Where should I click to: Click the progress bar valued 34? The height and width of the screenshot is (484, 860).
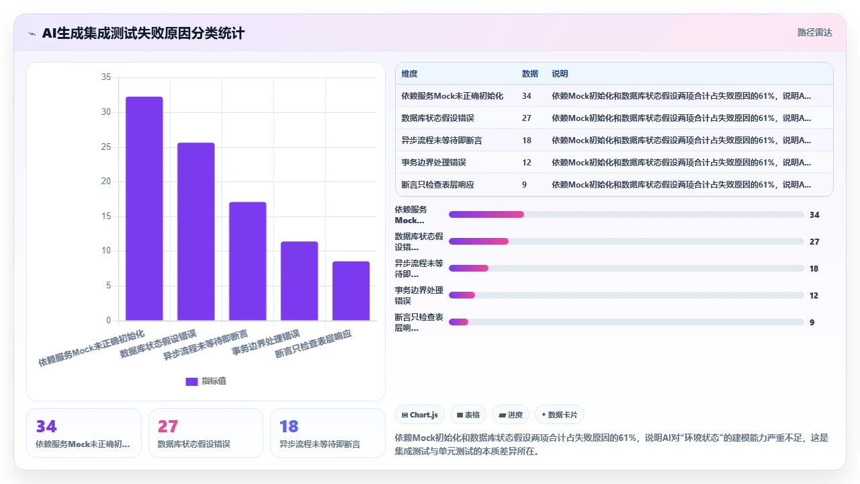pos(626,214)
